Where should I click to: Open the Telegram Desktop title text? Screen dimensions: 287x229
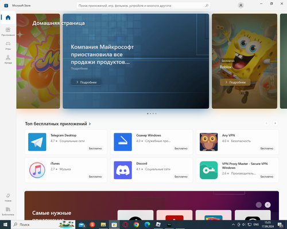(63, 135)
